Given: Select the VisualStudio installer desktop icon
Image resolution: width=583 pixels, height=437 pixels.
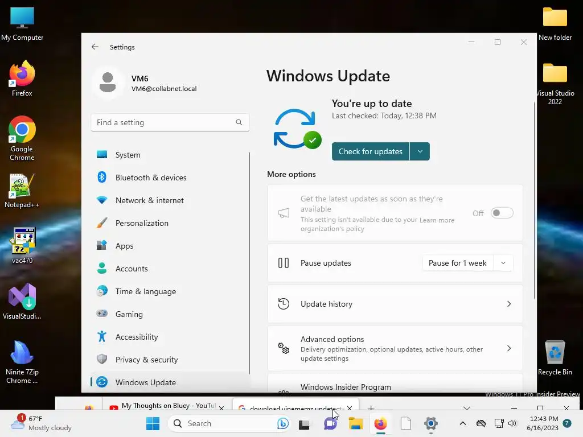Looking at the screenshot, I should pyautogui.click(x=22, y=302).
